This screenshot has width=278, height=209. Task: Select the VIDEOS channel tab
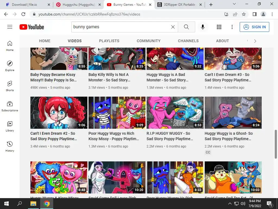(75, 41)
